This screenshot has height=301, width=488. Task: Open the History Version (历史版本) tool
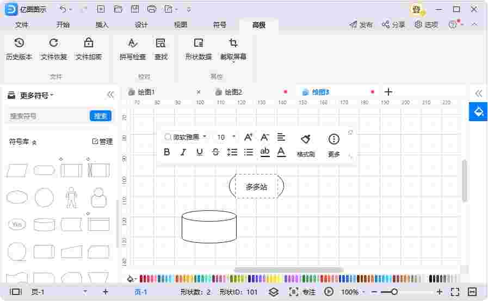pos(19,49)
